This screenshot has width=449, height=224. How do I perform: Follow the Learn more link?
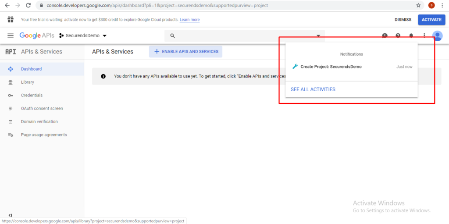tap(189, 20)
